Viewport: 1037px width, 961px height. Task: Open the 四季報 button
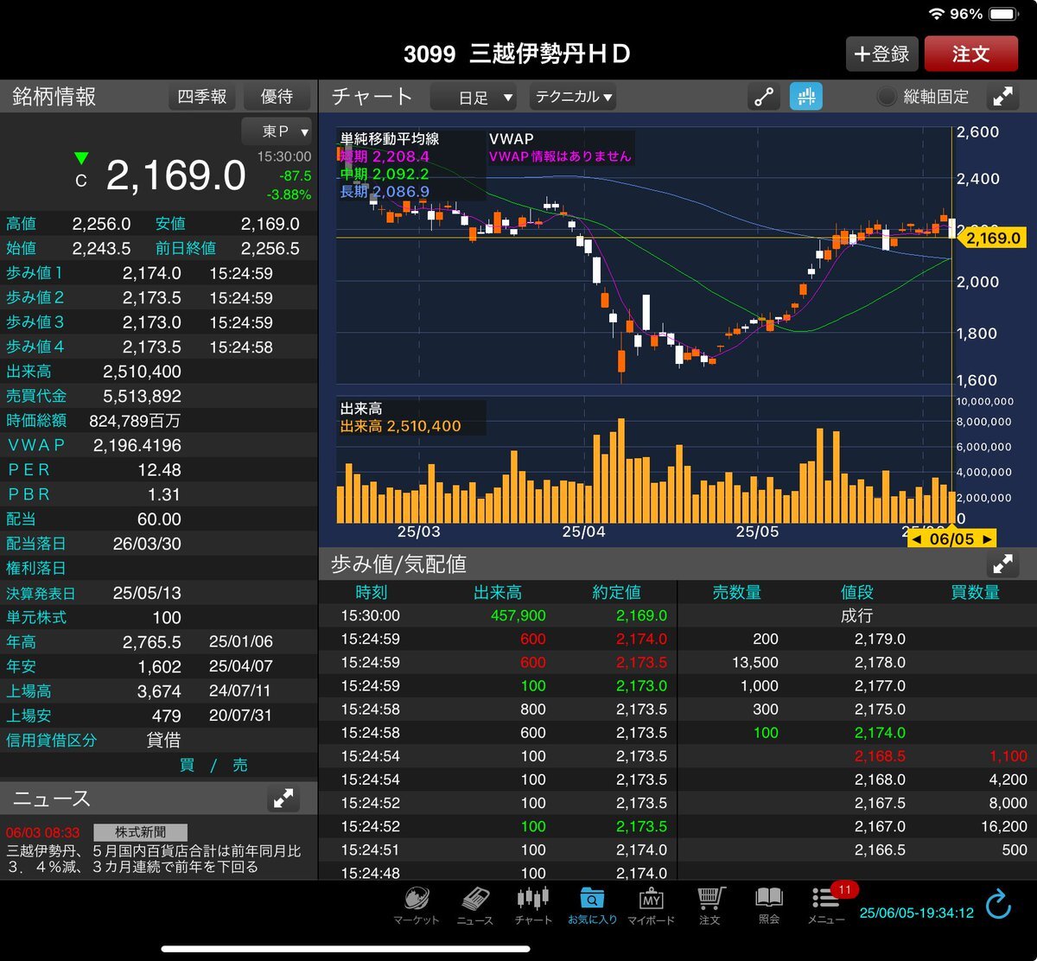(201, 97)
